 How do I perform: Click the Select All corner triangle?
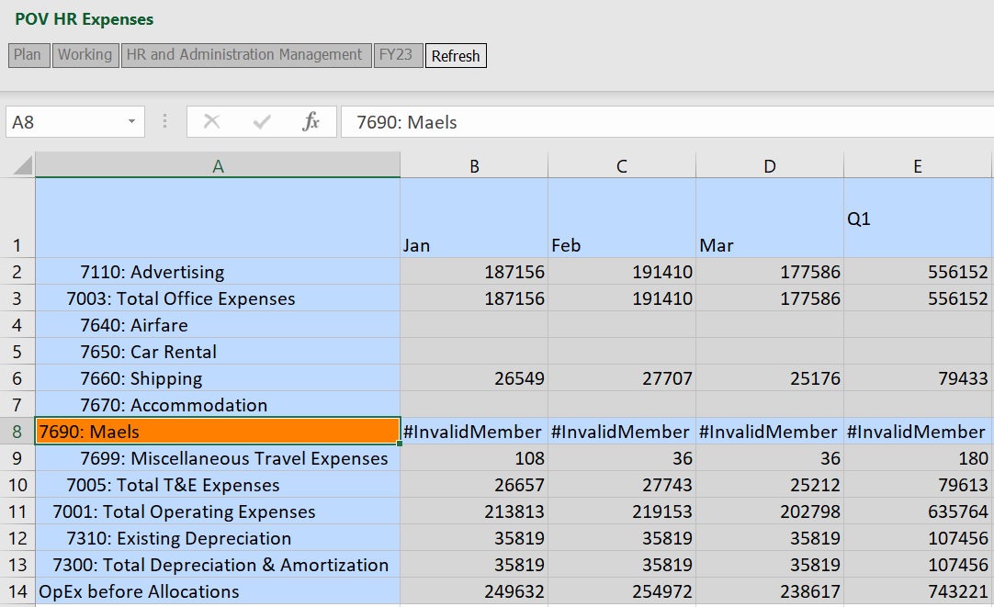[18, 165]
